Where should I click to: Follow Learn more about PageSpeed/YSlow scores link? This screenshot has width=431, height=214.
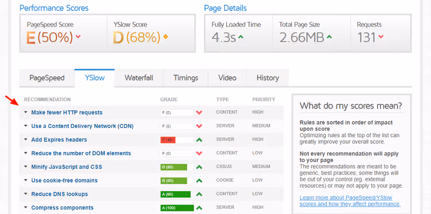pos(350,201)
